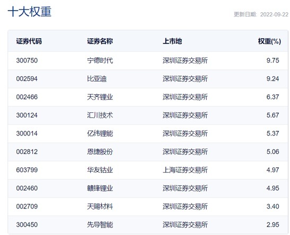Click 深圳证券交易所 in 恩捷股份 row
290x235 pixels.
coord(185,151)
